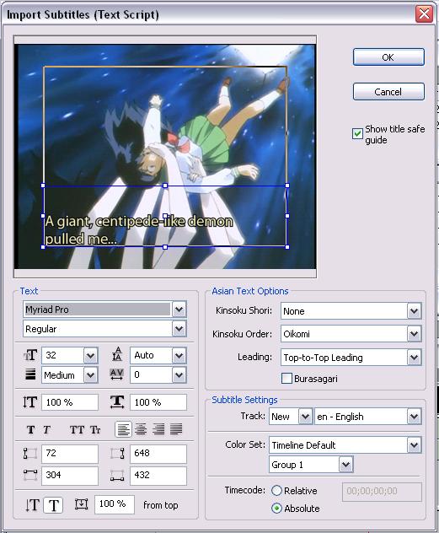This screenshot has width=439, height=533.
Task: Click top-center handle of subtitle text box
Action: 165,186
